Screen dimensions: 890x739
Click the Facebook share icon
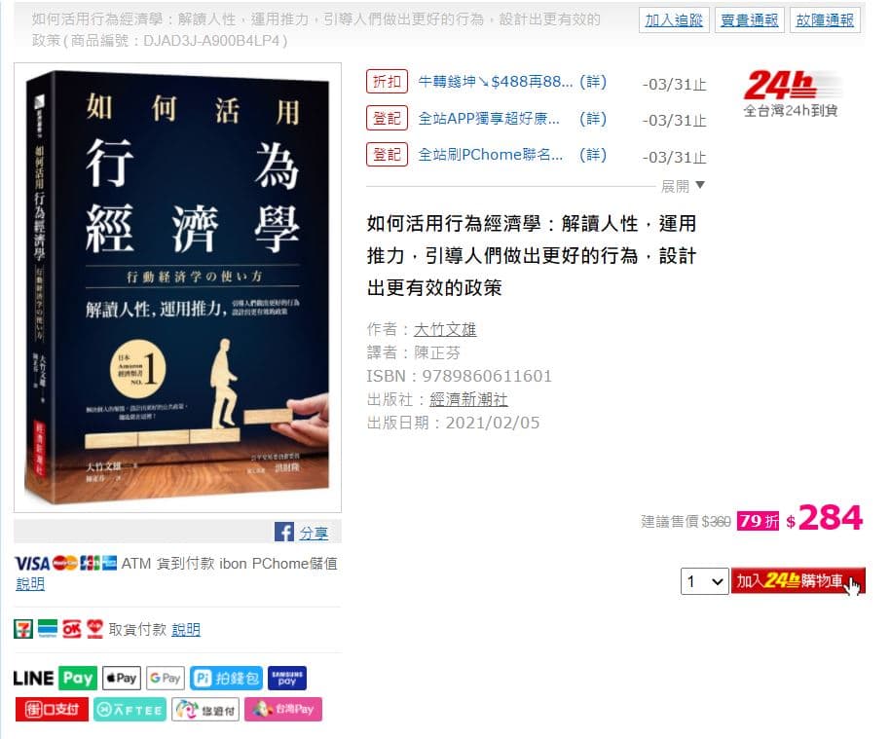click(x=283, y=532)
